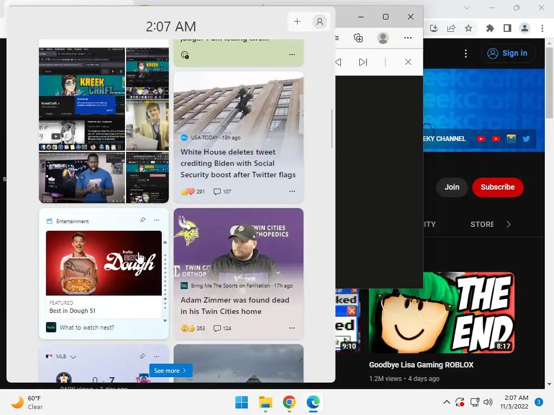Open reactions 263 on Adam Zimmer story
This screenshot has width=554, height=415.
point(193,328)
